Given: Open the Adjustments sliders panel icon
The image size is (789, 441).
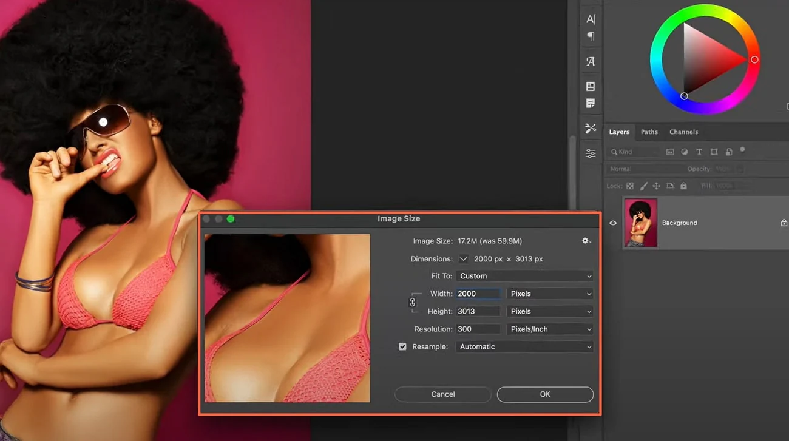Looking at the screenshot, I should point(591,153).
